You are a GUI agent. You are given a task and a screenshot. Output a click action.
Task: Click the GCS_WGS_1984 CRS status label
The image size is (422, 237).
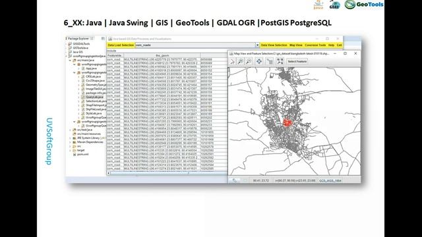pyautogui.click(x=330, y=180)
